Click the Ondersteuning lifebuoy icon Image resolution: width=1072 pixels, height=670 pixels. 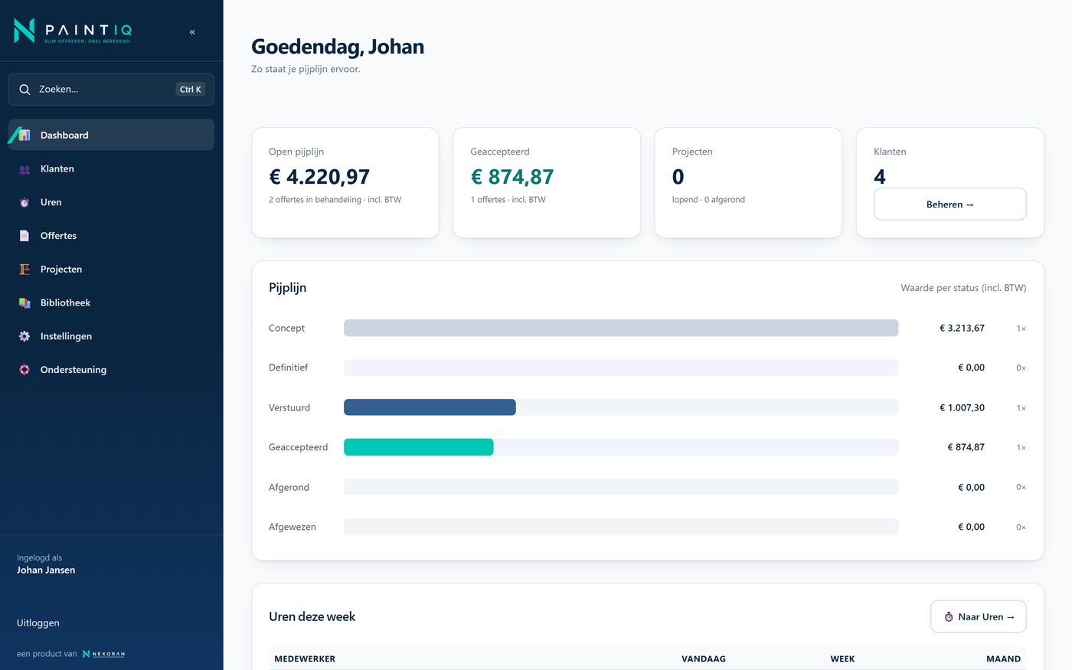pyautogui.click(x=25, y=370)
